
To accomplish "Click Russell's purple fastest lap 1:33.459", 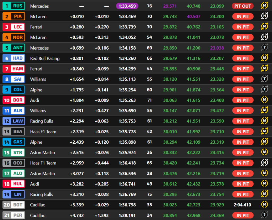I will pyautogui.click(x=127, y=6).
